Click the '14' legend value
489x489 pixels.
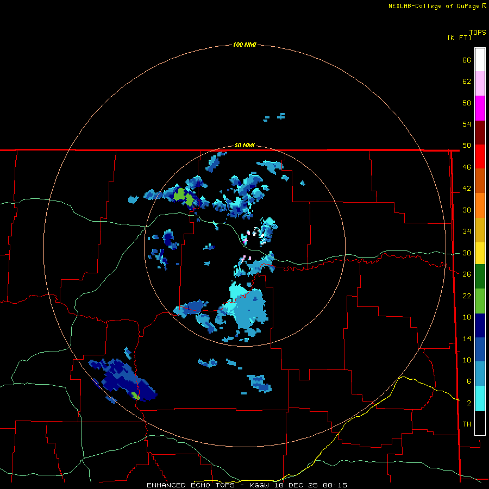coord(467,338)
